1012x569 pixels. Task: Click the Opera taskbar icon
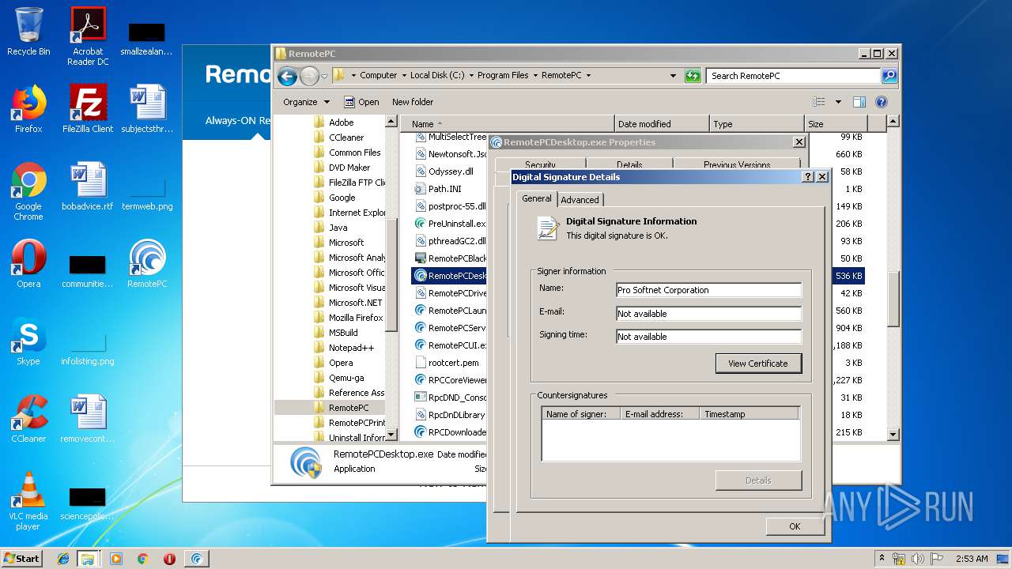click(x=169, y=559)
